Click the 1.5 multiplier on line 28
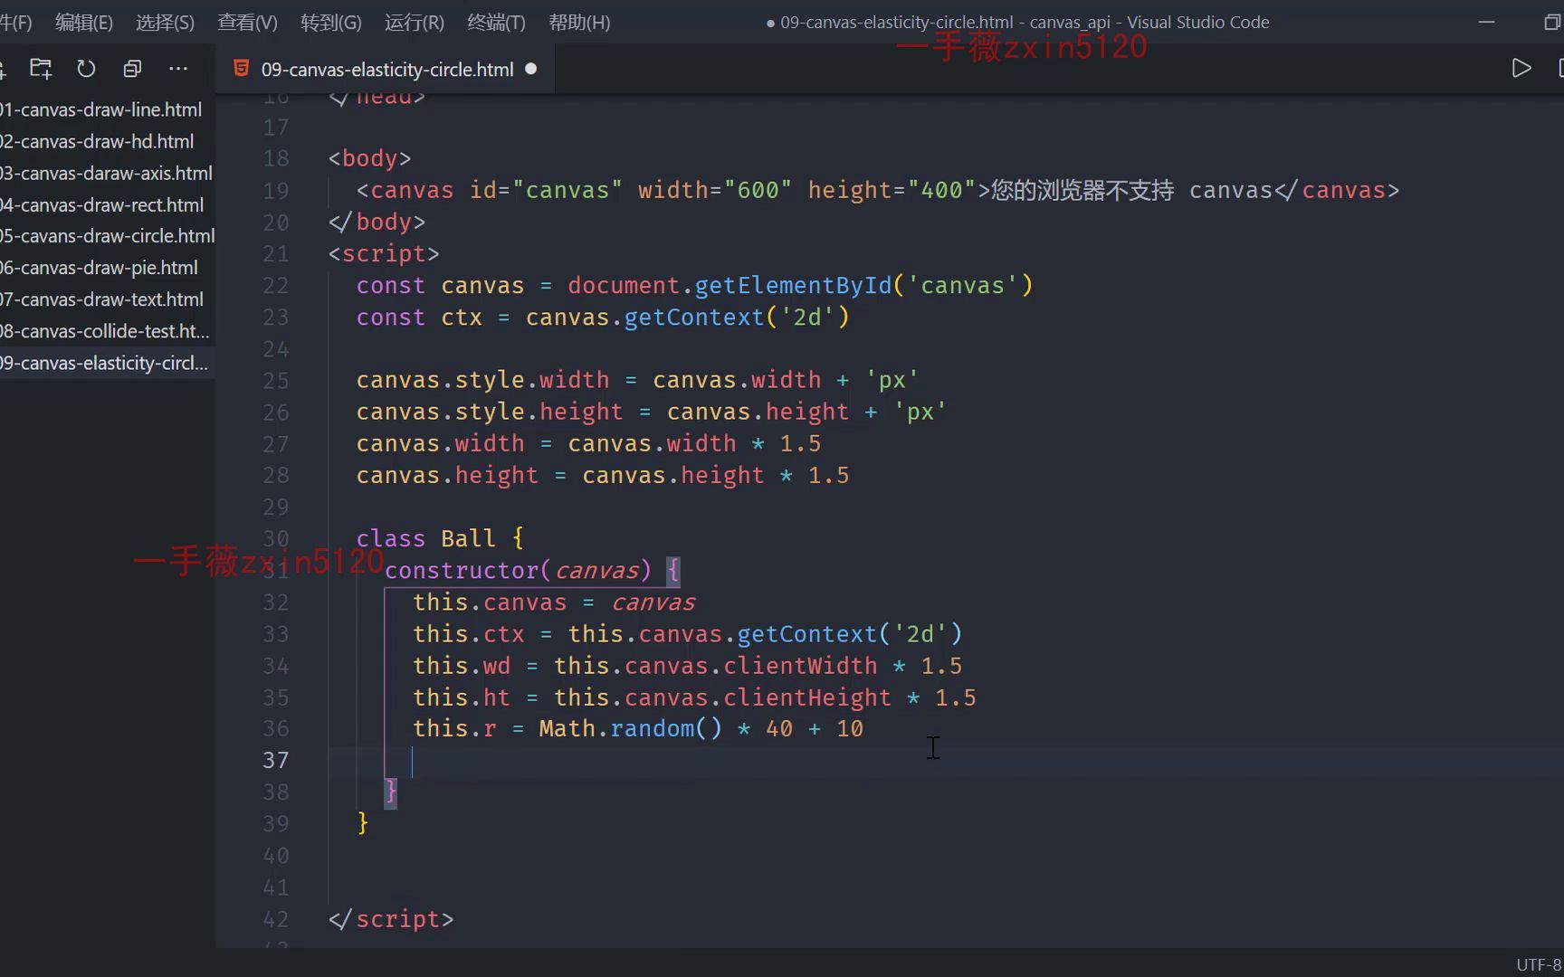The image size is (1564, 977). 828,476
